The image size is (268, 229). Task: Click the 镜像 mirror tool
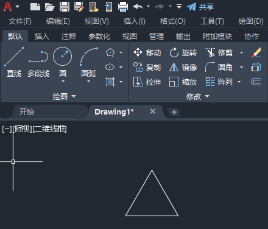183,68
